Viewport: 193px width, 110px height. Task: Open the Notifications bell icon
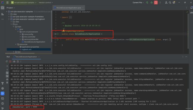pos(191,8)
